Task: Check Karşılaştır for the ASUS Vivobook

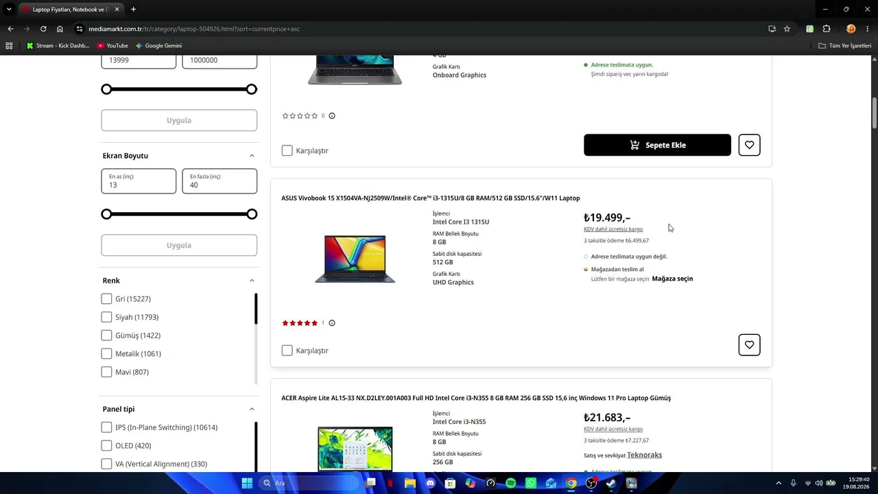Action: tap(287, 351)
